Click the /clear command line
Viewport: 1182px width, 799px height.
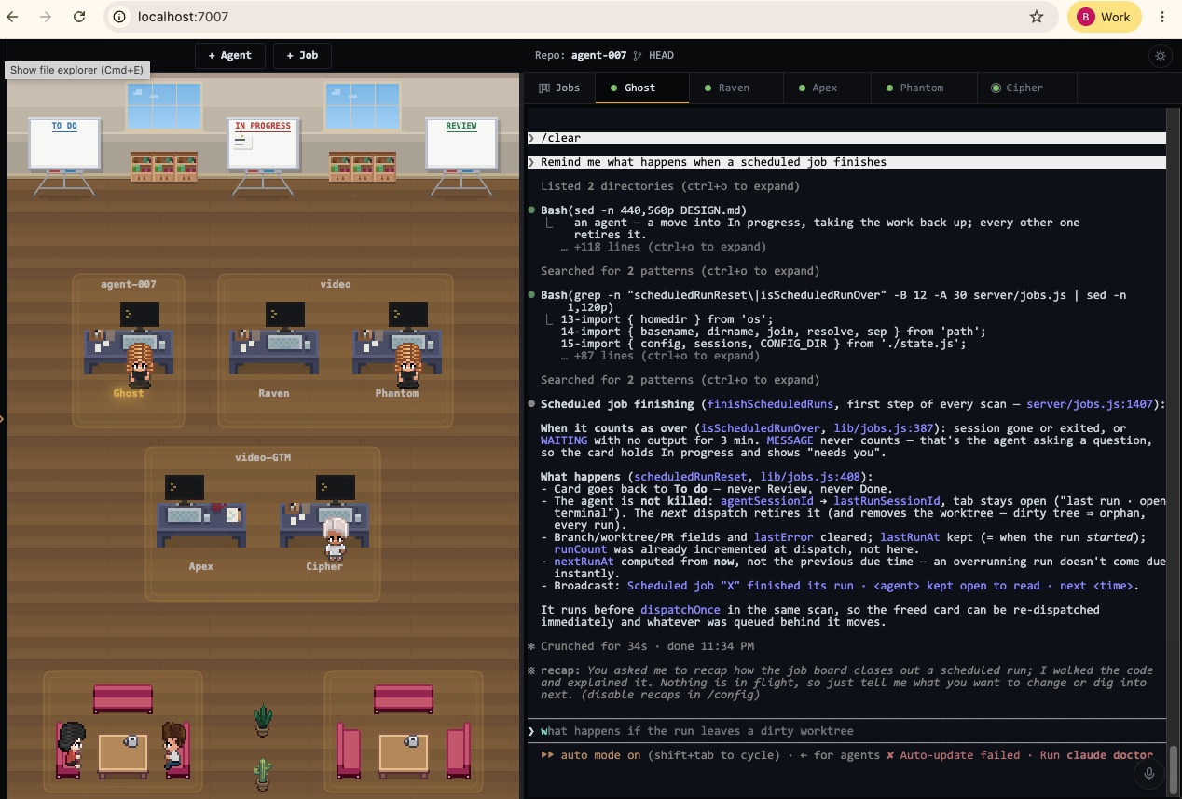(845, 138)
